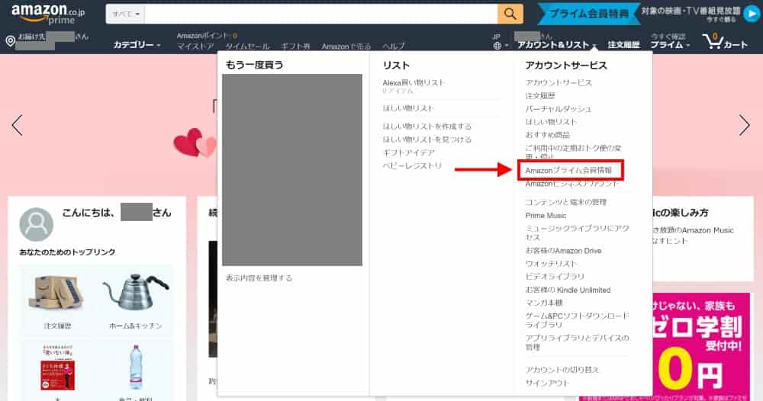Open ヘルプ in the navigation bar
The image size is (763, 401).
tap(393, 47)
